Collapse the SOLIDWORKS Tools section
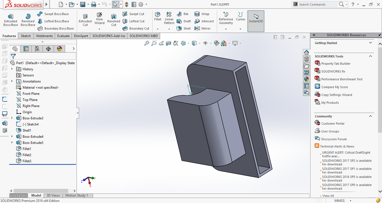382x203 pixels. click(371, 56)
